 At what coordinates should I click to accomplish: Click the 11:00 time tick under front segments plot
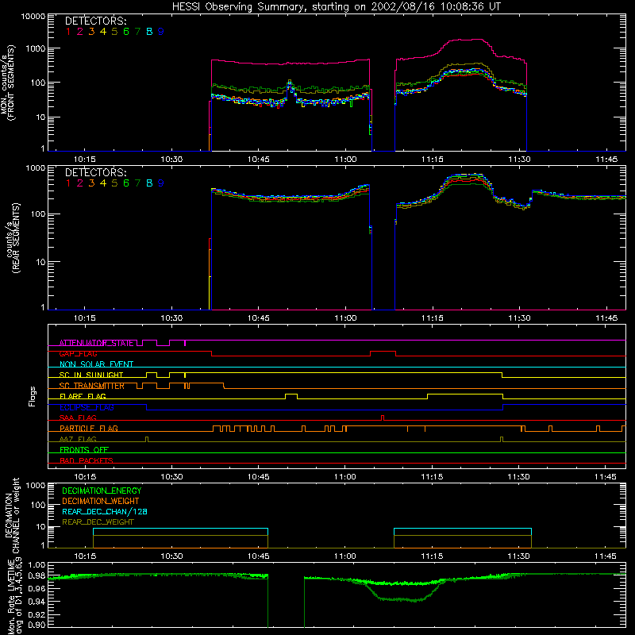click(345, 160)
